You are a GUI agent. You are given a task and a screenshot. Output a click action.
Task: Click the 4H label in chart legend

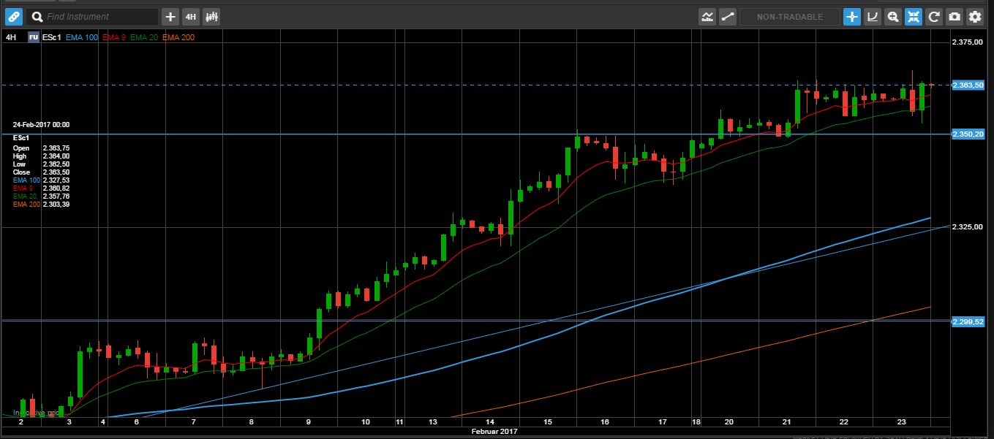point(10,37)
